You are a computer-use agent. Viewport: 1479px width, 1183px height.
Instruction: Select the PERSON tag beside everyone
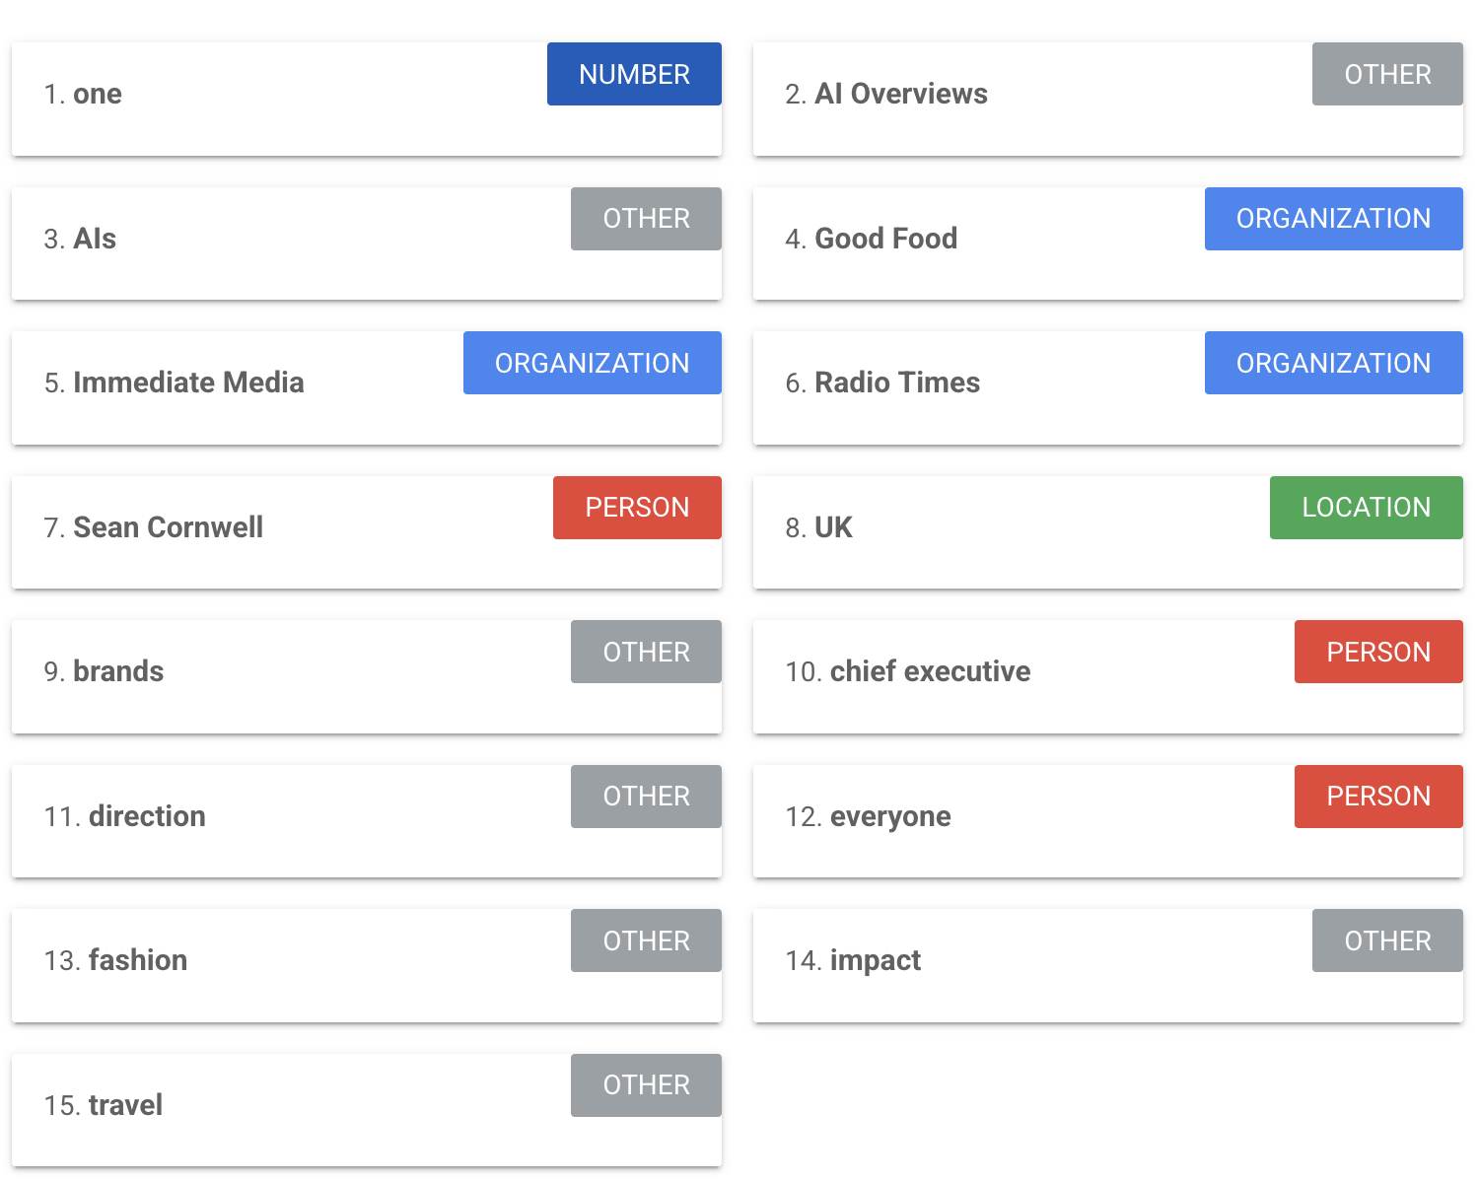[x=1378, y=797]
